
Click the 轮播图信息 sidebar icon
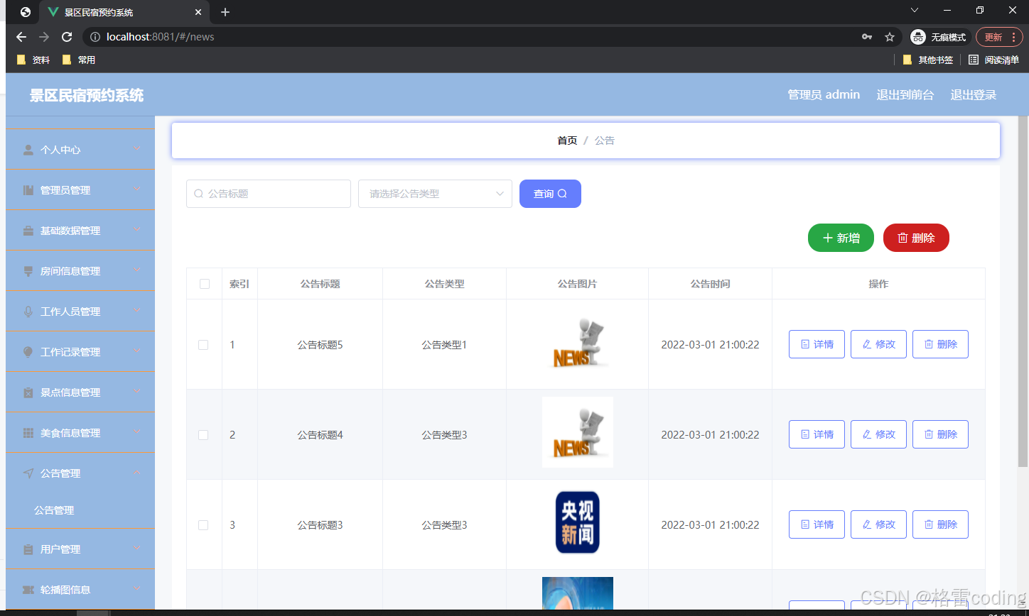(x=28, y=589)
